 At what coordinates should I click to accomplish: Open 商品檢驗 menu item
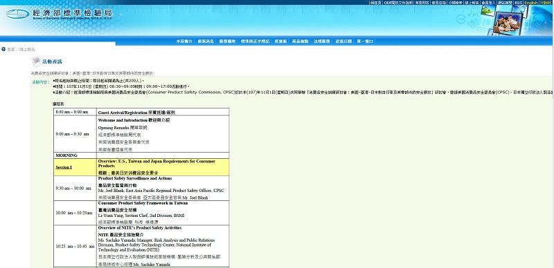coord(300,41)
